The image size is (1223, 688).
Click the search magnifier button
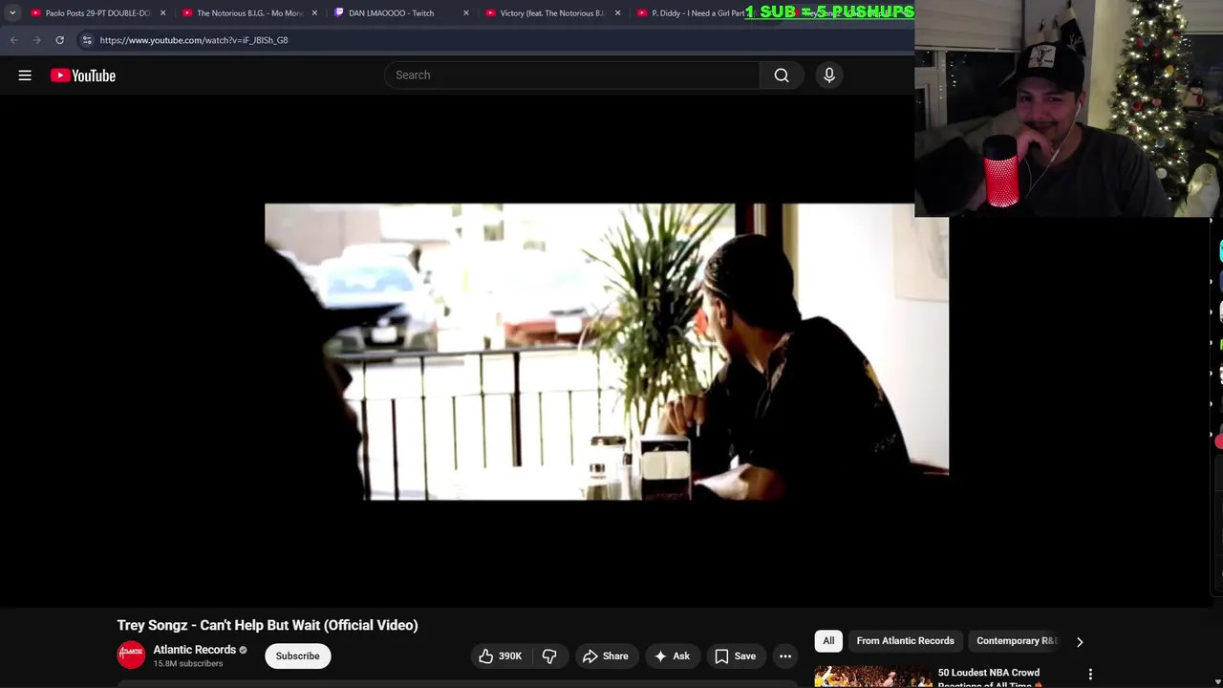click(x=782, y=75)
